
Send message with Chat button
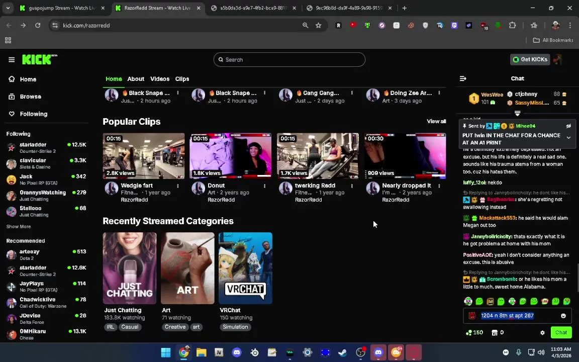tap(561, 332)
